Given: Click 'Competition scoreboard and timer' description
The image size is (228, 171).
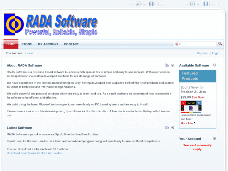Looking at the screenshot, I should click(196, 117).
